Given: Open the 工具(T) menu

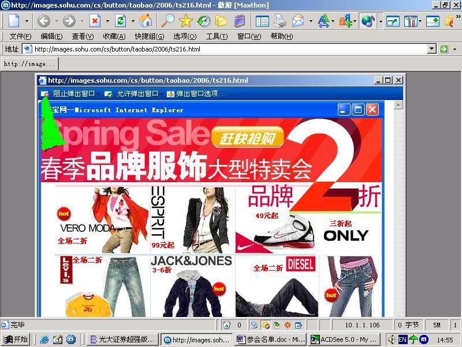Looking at the screenshot, I should [217, 36].
